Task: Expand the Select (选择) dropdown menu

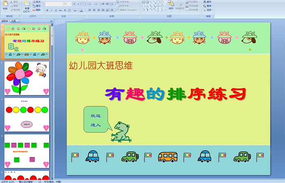Action: [208, 10]
